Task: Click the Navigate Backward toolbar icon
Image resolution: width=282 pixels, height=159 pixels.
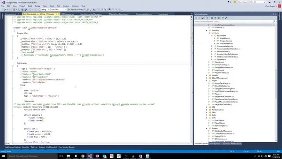Action: click(x=5, y=10)
